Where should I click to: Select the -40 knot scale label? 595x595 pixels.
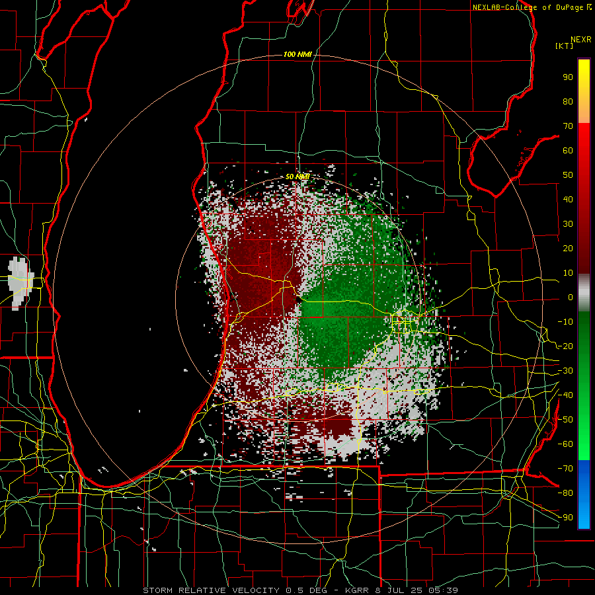tap(565, 395)
